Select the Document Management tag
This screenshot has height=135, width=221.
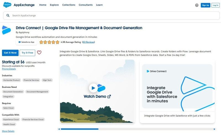pos(37,92)
